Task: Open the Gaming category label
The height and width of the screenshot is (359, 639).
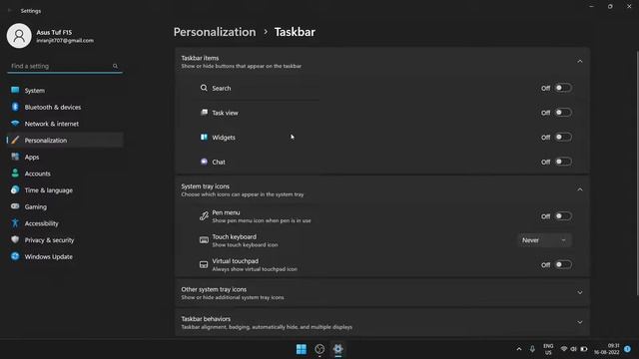Action: click(x=36, y=206)
